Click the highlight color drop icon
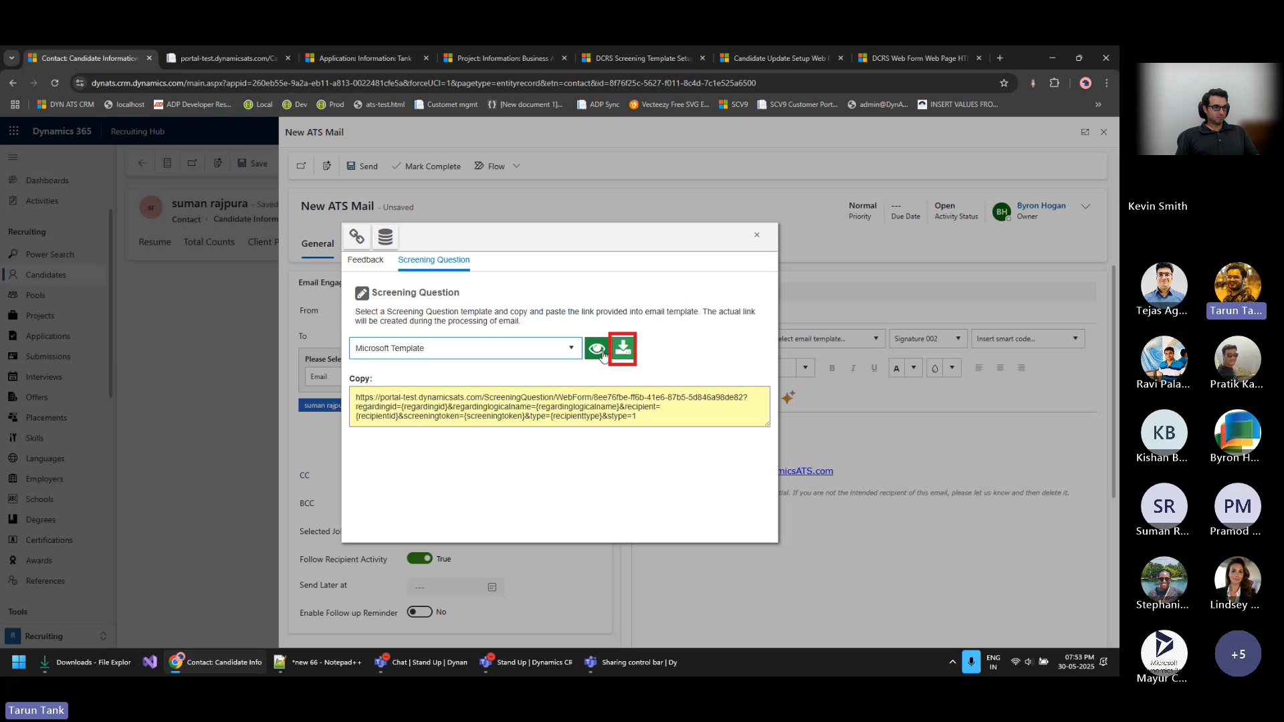 click(x=935, y=368)
